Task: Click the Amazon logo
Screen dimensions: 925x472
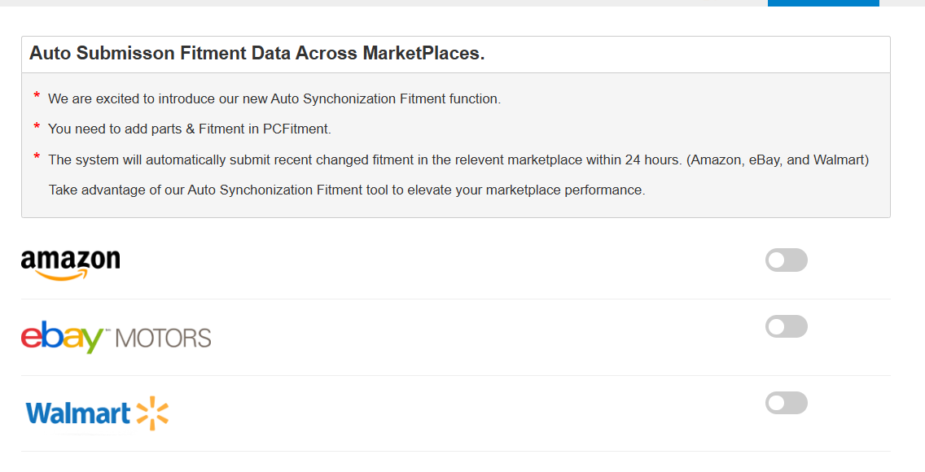Action: (70, 260)
